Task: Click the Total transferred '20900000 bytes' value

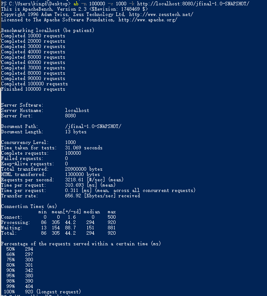Action: coord(84,169)
